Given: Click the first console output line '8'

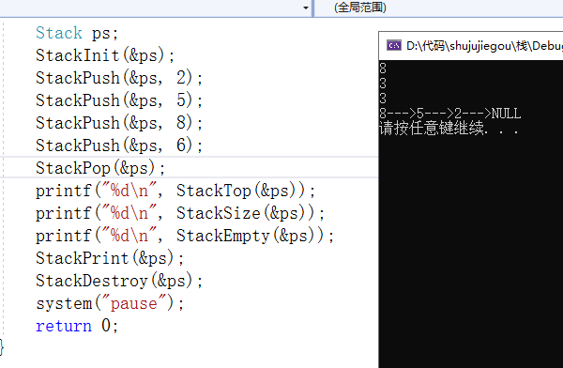Looking at the screenshot, I should (x=383, y=69).
